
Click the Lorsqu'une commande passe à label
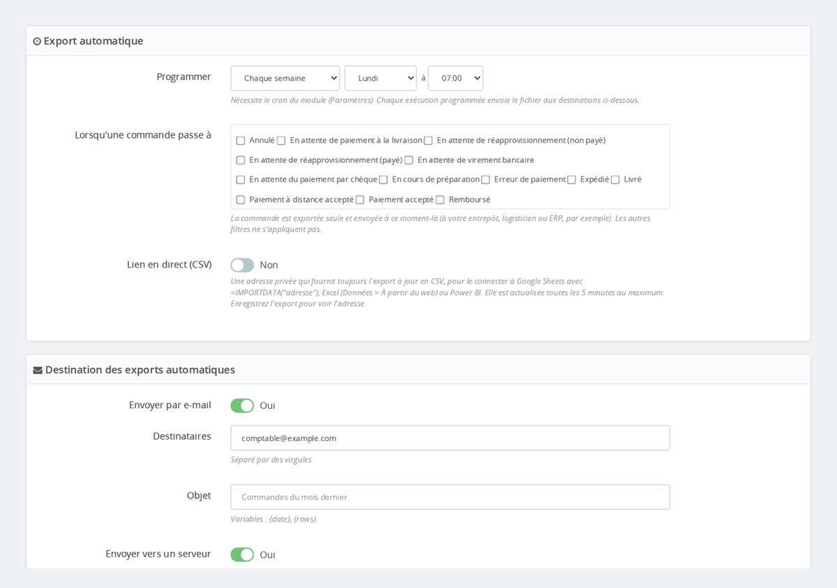(x=143, y=135)
